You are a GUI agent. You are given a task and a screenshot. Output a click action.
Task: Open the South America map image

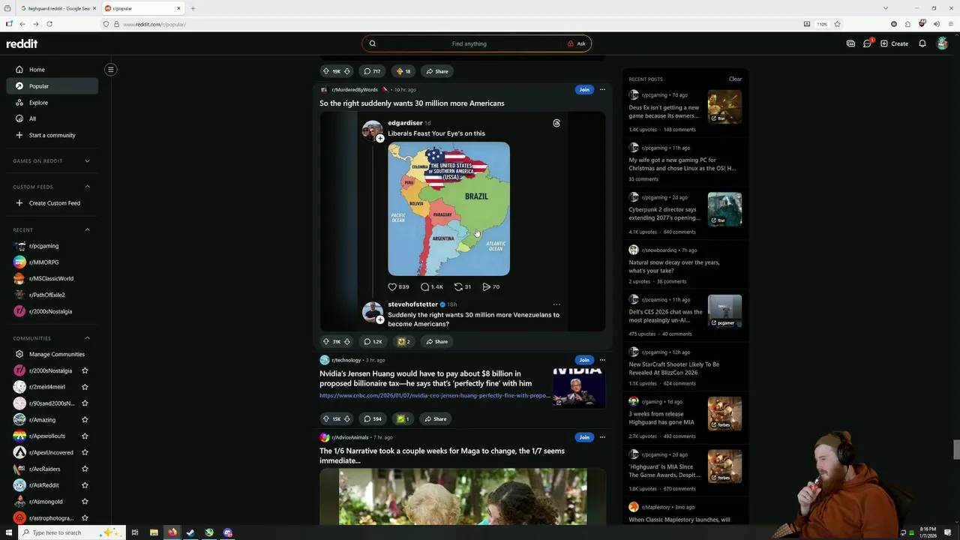(x=448, y=209)
